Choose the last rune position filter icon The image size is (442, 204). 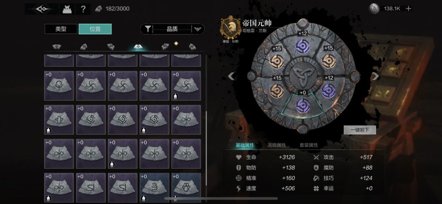coord(192,47)
